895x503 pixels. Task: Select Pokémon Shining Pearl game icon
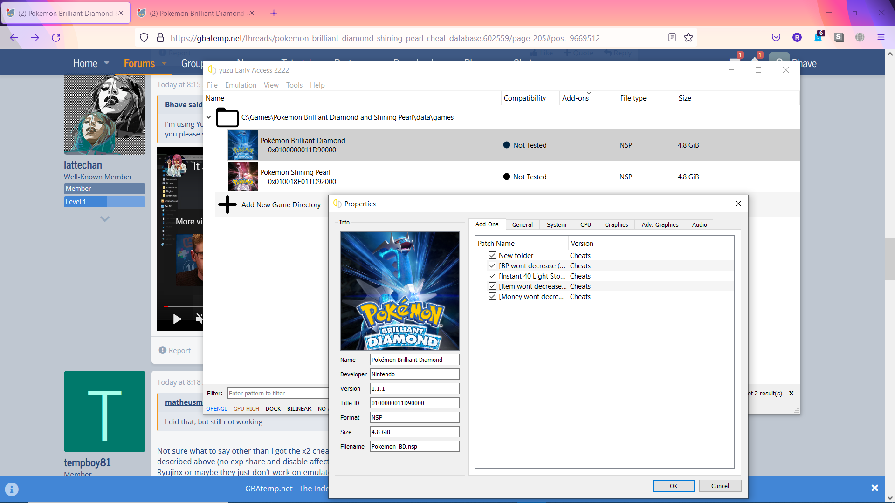pos(243,177)
